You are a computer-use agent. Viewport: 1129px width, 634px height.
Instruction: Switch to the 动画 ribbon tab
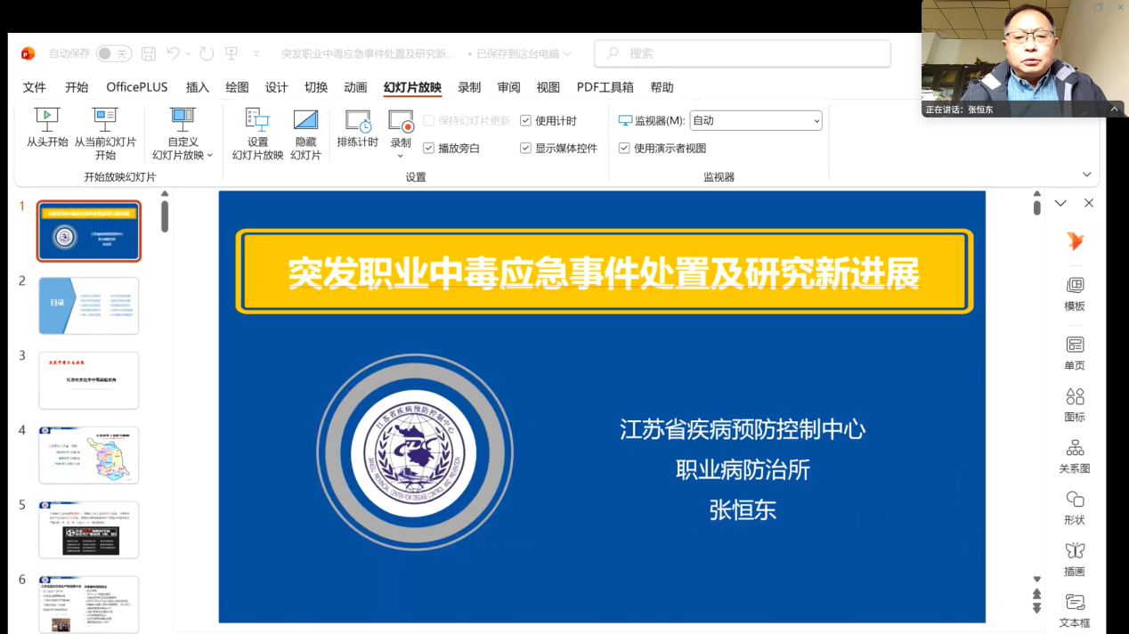coord(355,87)
